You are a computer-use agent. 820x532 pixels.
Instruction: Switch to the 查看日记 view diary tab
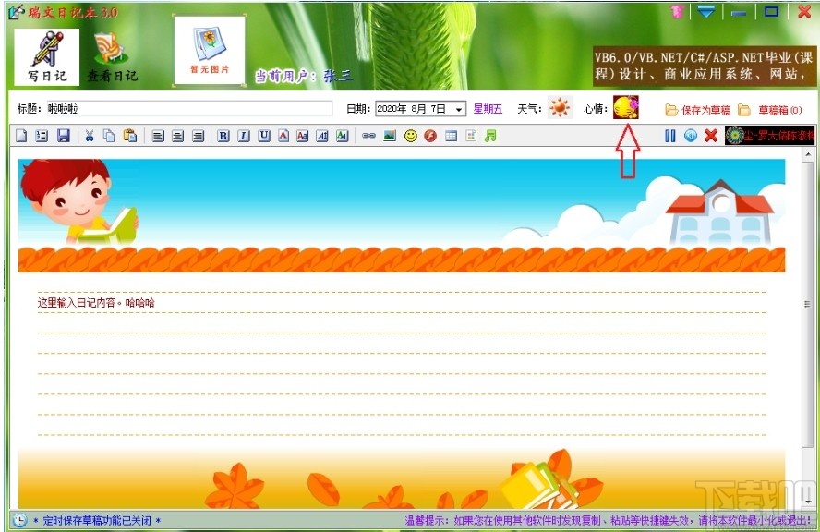(112, 57)
